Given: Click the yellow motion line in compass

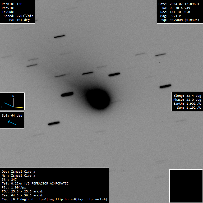Looking at the screenshot, I should click(x=18, y=107).
